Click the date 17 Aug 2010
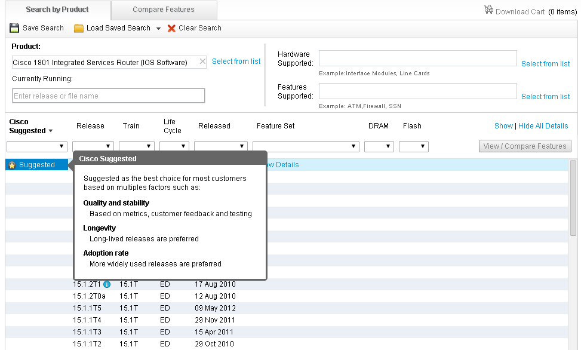Viewport: 581px width, 350px height. point(215,284)
